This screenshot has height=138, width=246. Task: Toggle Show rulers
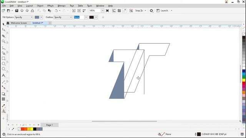tap(114, 11)
